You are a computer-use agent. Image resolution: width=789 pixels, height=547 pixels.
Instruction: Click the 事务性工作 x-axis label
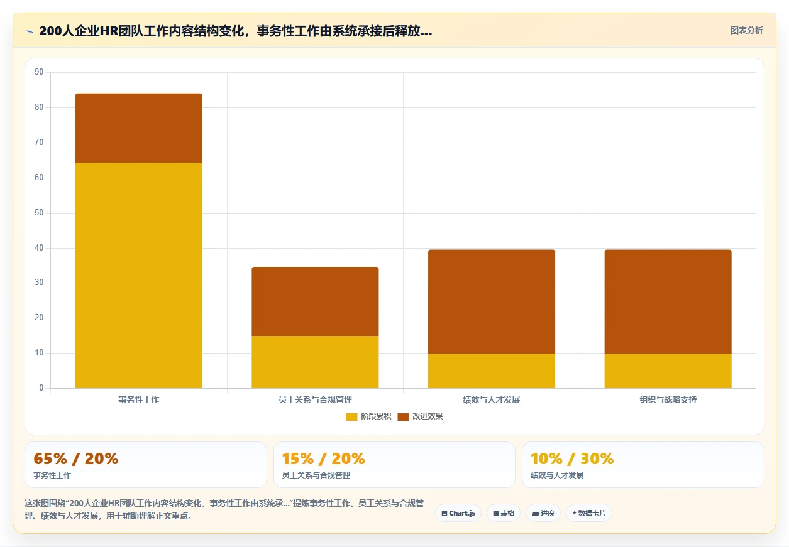point(139,399)
